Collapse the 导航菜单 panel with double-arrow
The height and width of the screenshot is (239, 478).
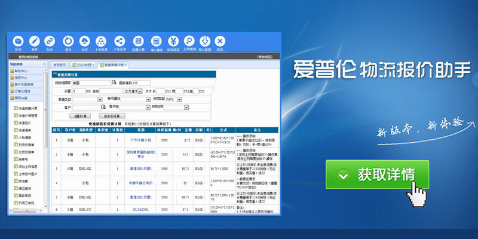[44, 64]
